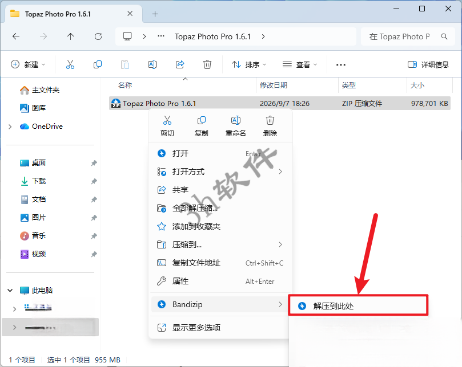Choose 剪切 in the context menu
Screen dimensions: 462x367
[x=167, y=126]
